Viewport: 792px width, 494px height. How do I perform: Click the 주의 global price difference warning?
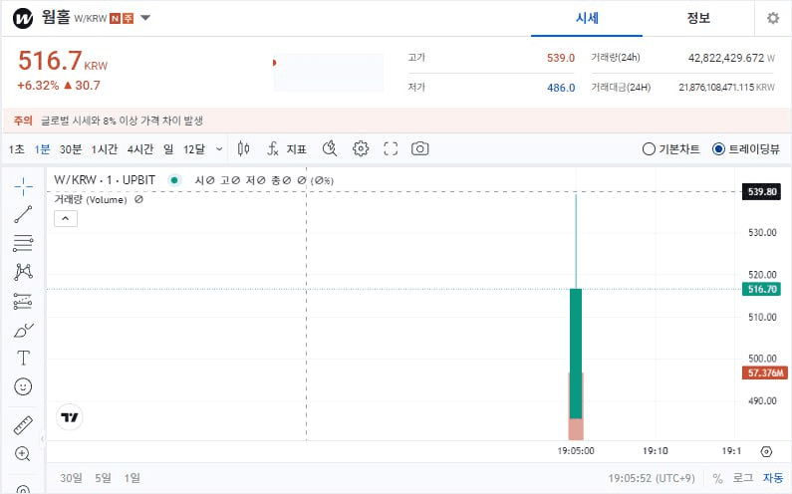click(x=396, y=121)
